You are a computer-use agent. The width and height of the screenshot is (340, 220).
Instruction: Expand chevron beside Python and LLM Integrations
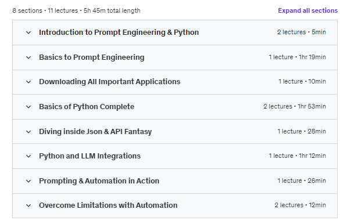pyautogui.click(x=28, y=156)
